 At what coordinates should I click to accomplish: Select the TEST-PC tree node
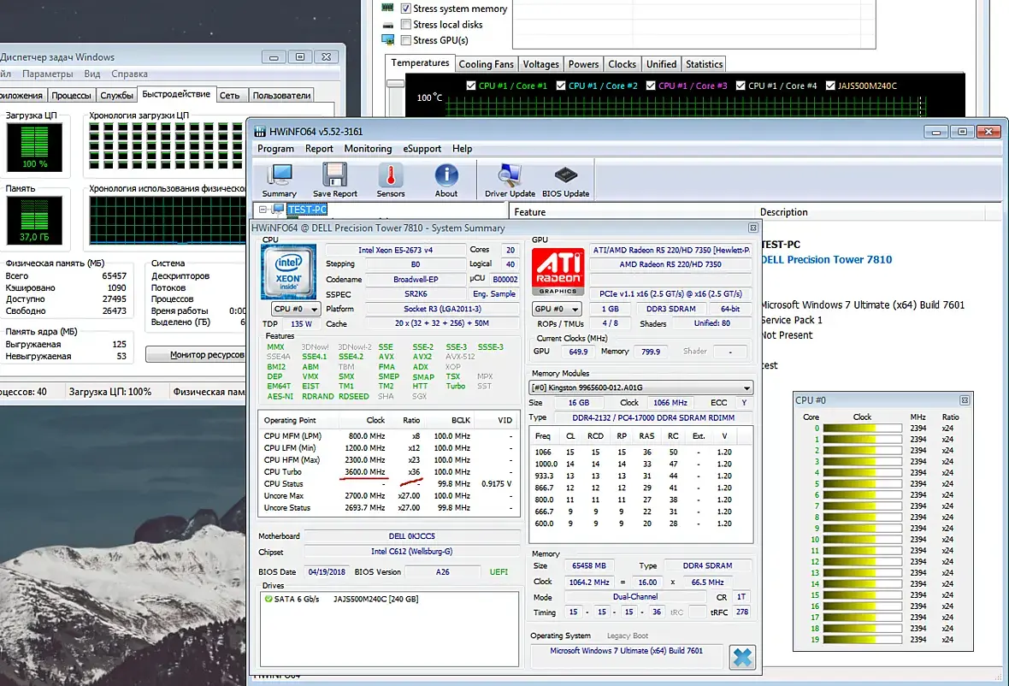click(x=307, y=210)
